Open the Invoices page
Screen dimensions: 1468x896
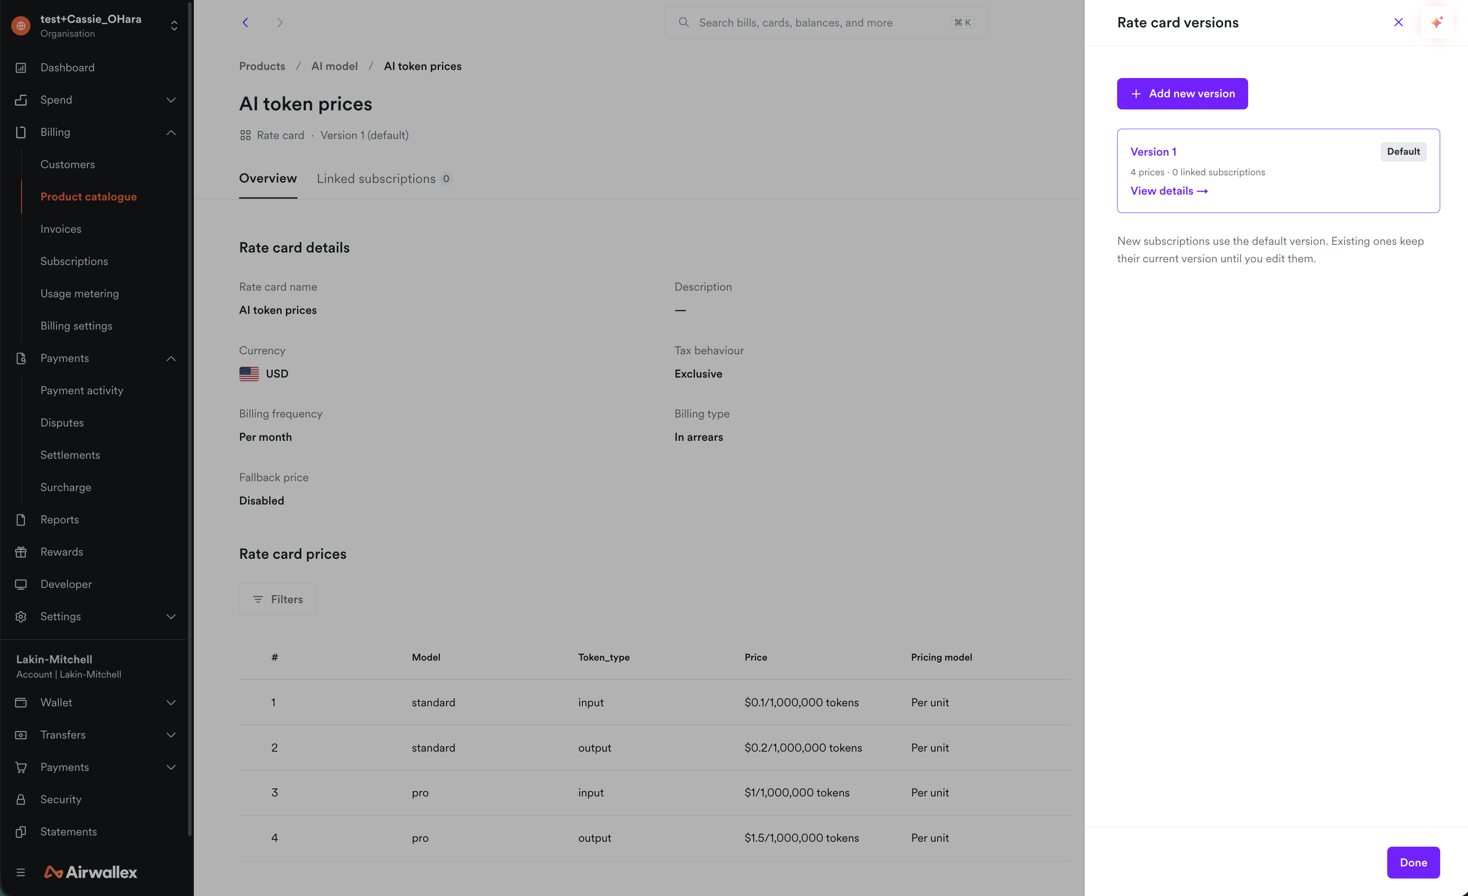coord(61,229)
